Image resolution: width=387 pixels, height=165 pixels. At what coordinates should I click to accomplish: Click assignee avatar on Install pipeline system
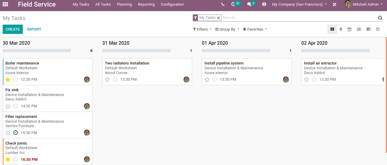[x=286, y=79]
